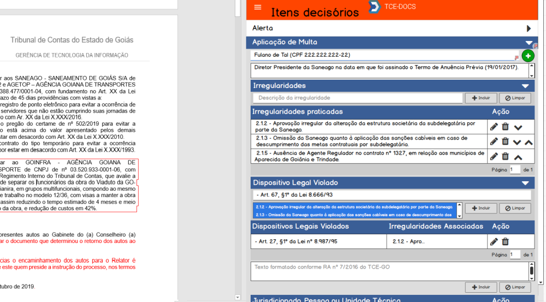Edit irregularity 2.1.2 with the pencil icon

tap(494, 127)
